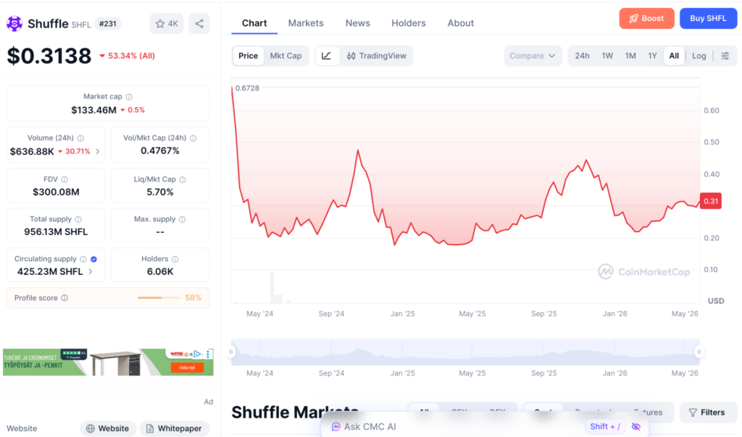The image size is (742, 437).
Task: Select the 1W time range
Action: [607, 56]
